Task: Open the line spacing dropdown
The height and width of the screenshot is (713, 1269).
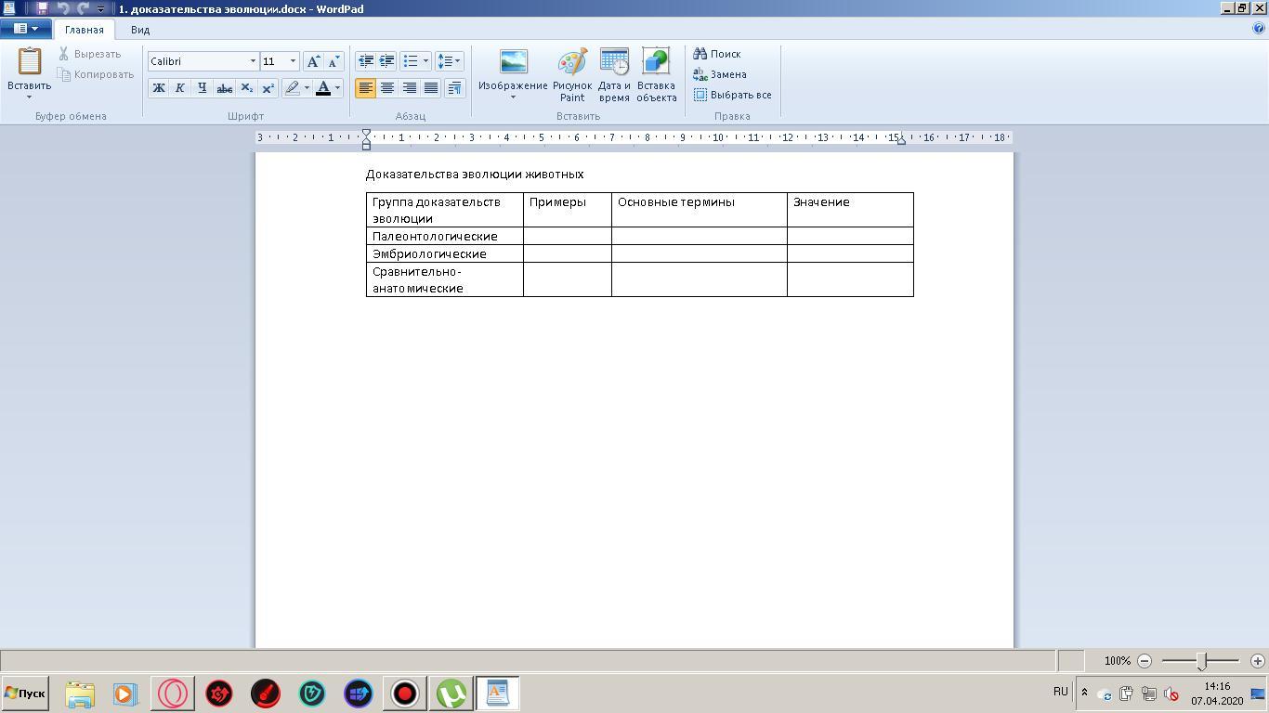Action: 449,61
